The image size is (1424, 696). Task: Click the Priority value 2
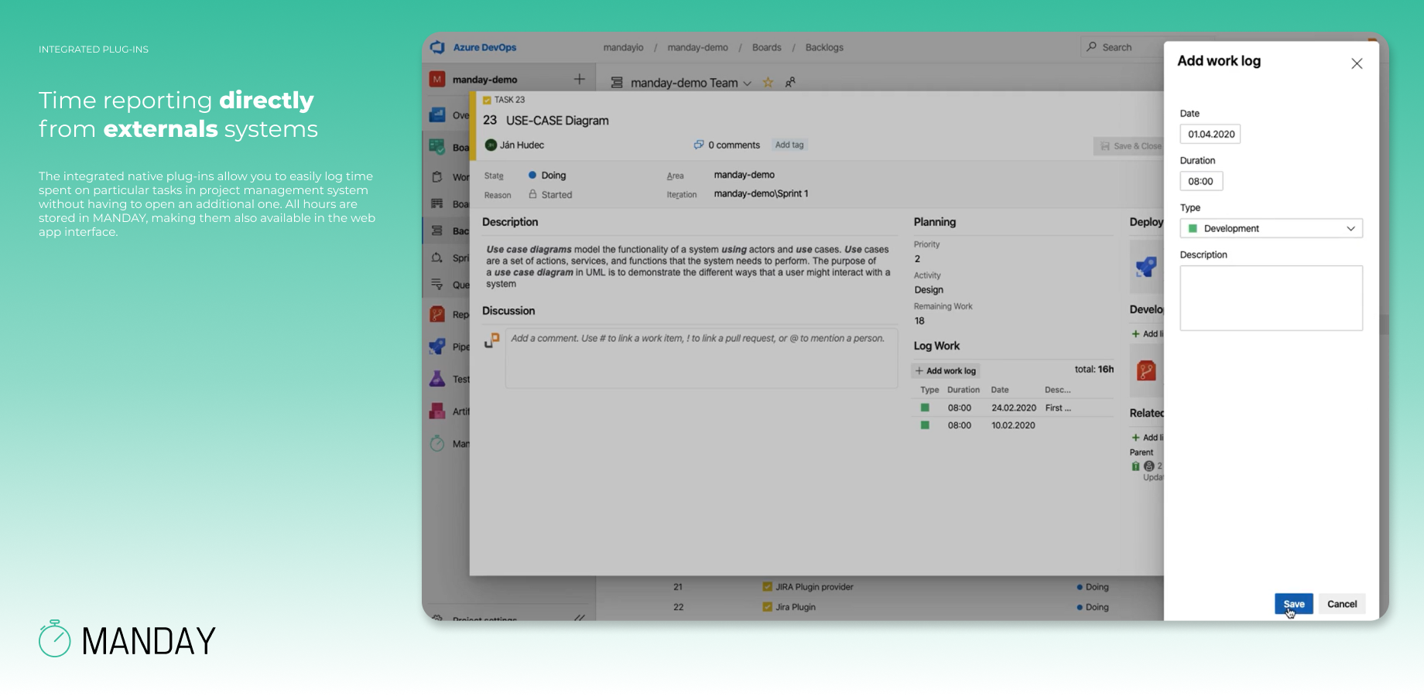pyautogui.click(x=917, y=259)
